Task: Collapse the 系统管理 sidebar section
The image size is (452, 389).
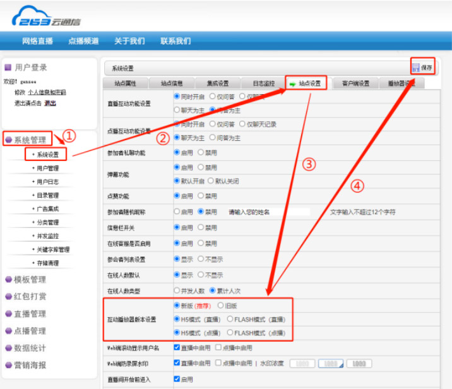Action: 29,140
